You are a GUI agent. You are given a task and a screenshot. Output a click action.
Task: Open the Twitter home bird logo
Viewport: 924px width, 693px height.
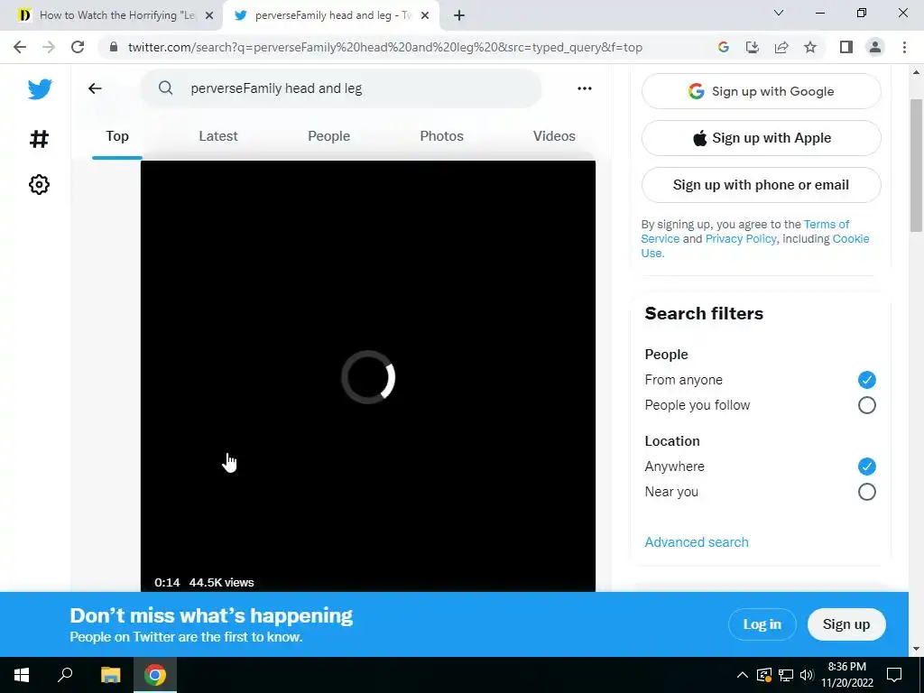(40, 89)
